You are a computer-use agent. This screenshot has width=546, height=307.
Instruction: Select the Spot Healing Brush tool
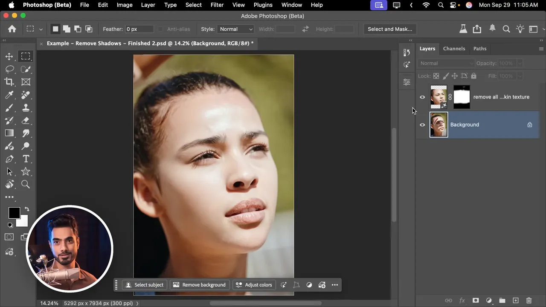(26, 95)
